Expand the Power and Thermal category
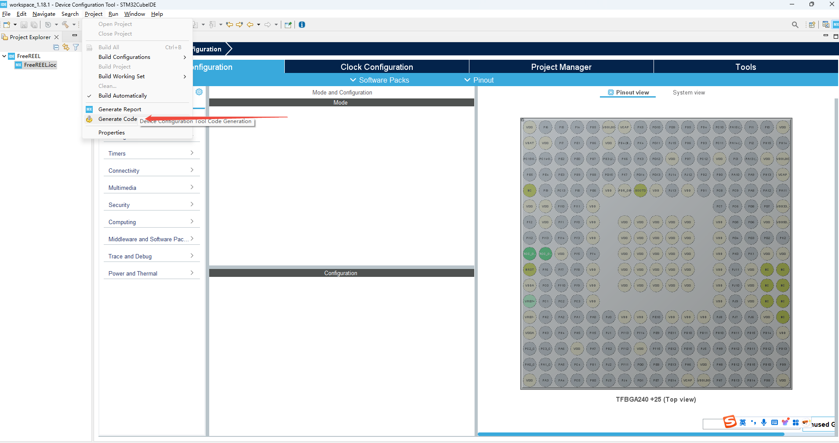Viewport: 839px width, 443px height. [x=152, y=273]
